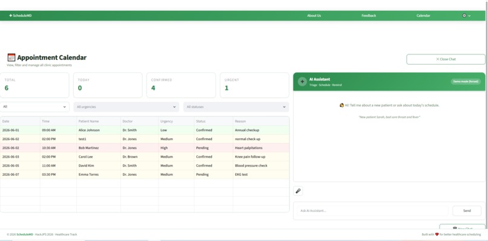The width and height of the screenshot is (488, 241).
Task: Click the Demo mode (forced) badge
Action: (466, 82)
